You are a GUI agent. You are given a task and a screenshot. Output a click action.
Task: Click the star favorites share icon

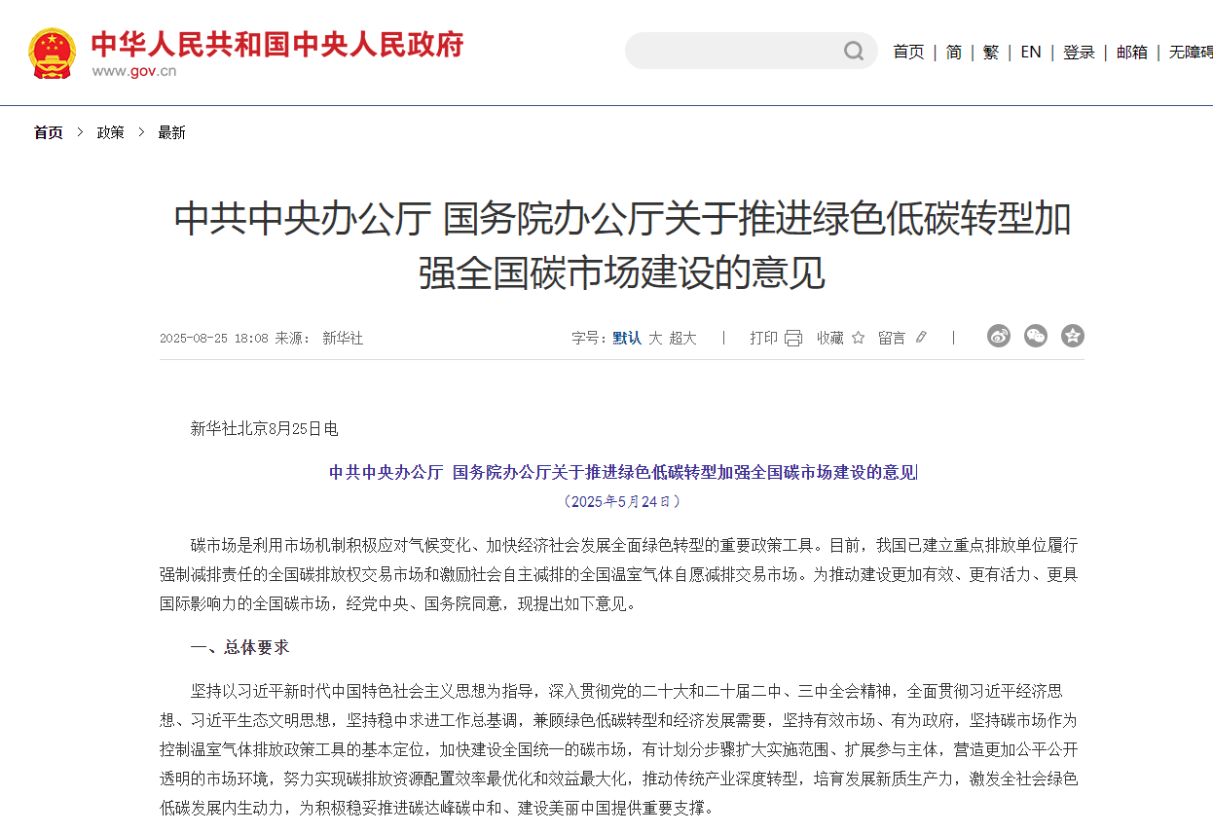(1073, 337)
